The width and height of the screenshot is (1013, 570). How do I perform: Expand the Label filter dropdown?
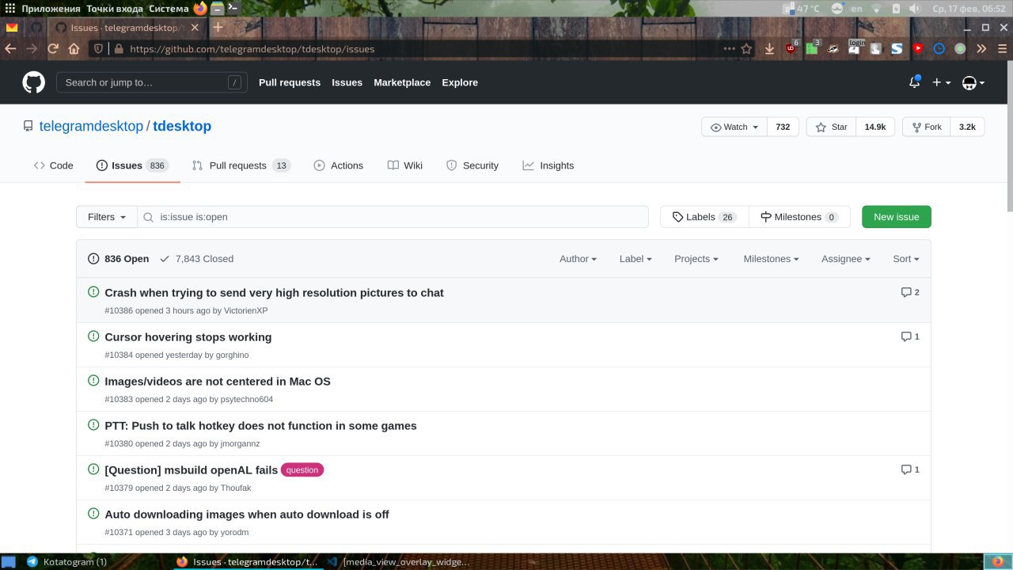[x=635, y=259]
